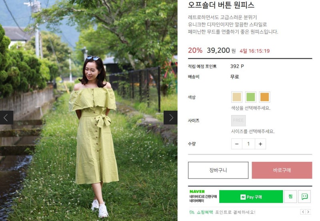Click the N icon inside Pay button
Image resolution: width=320 pixels, height=221 pixels.
tap(243, 197)
